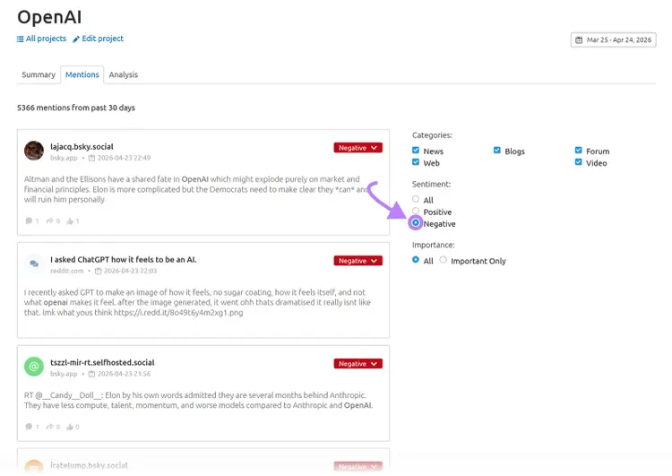Select the Mentions tab
Screen dimensions: 672x476
tap(82, 74)
